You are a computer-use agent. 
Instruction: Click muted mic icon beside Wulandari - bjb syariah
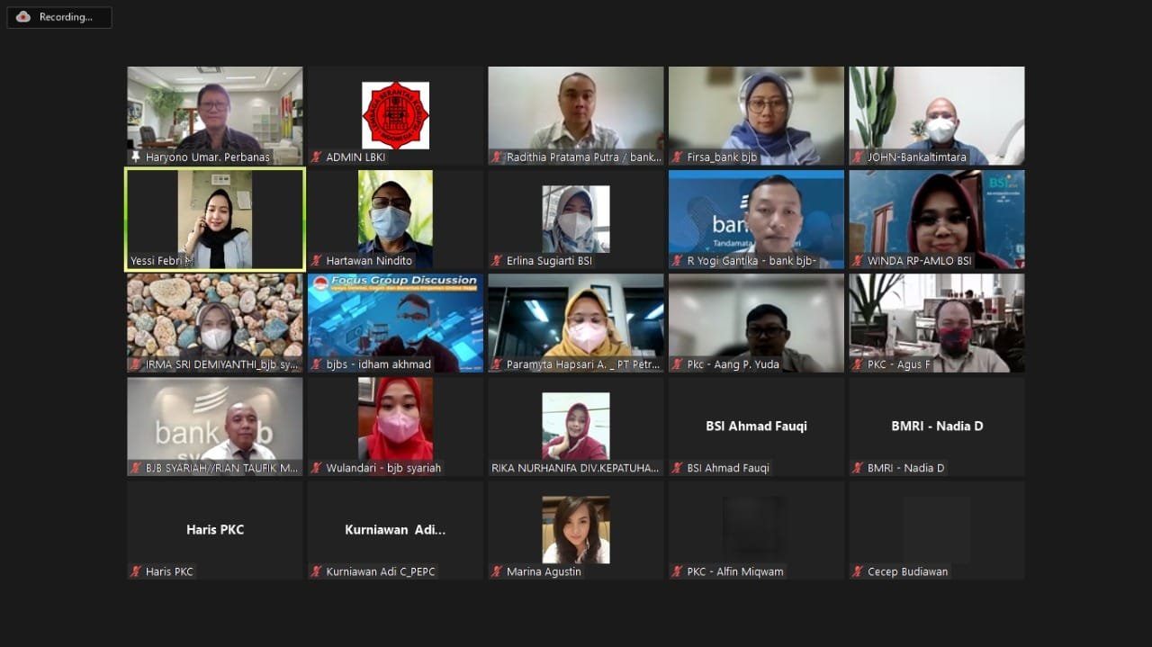(x=317, y=468)
